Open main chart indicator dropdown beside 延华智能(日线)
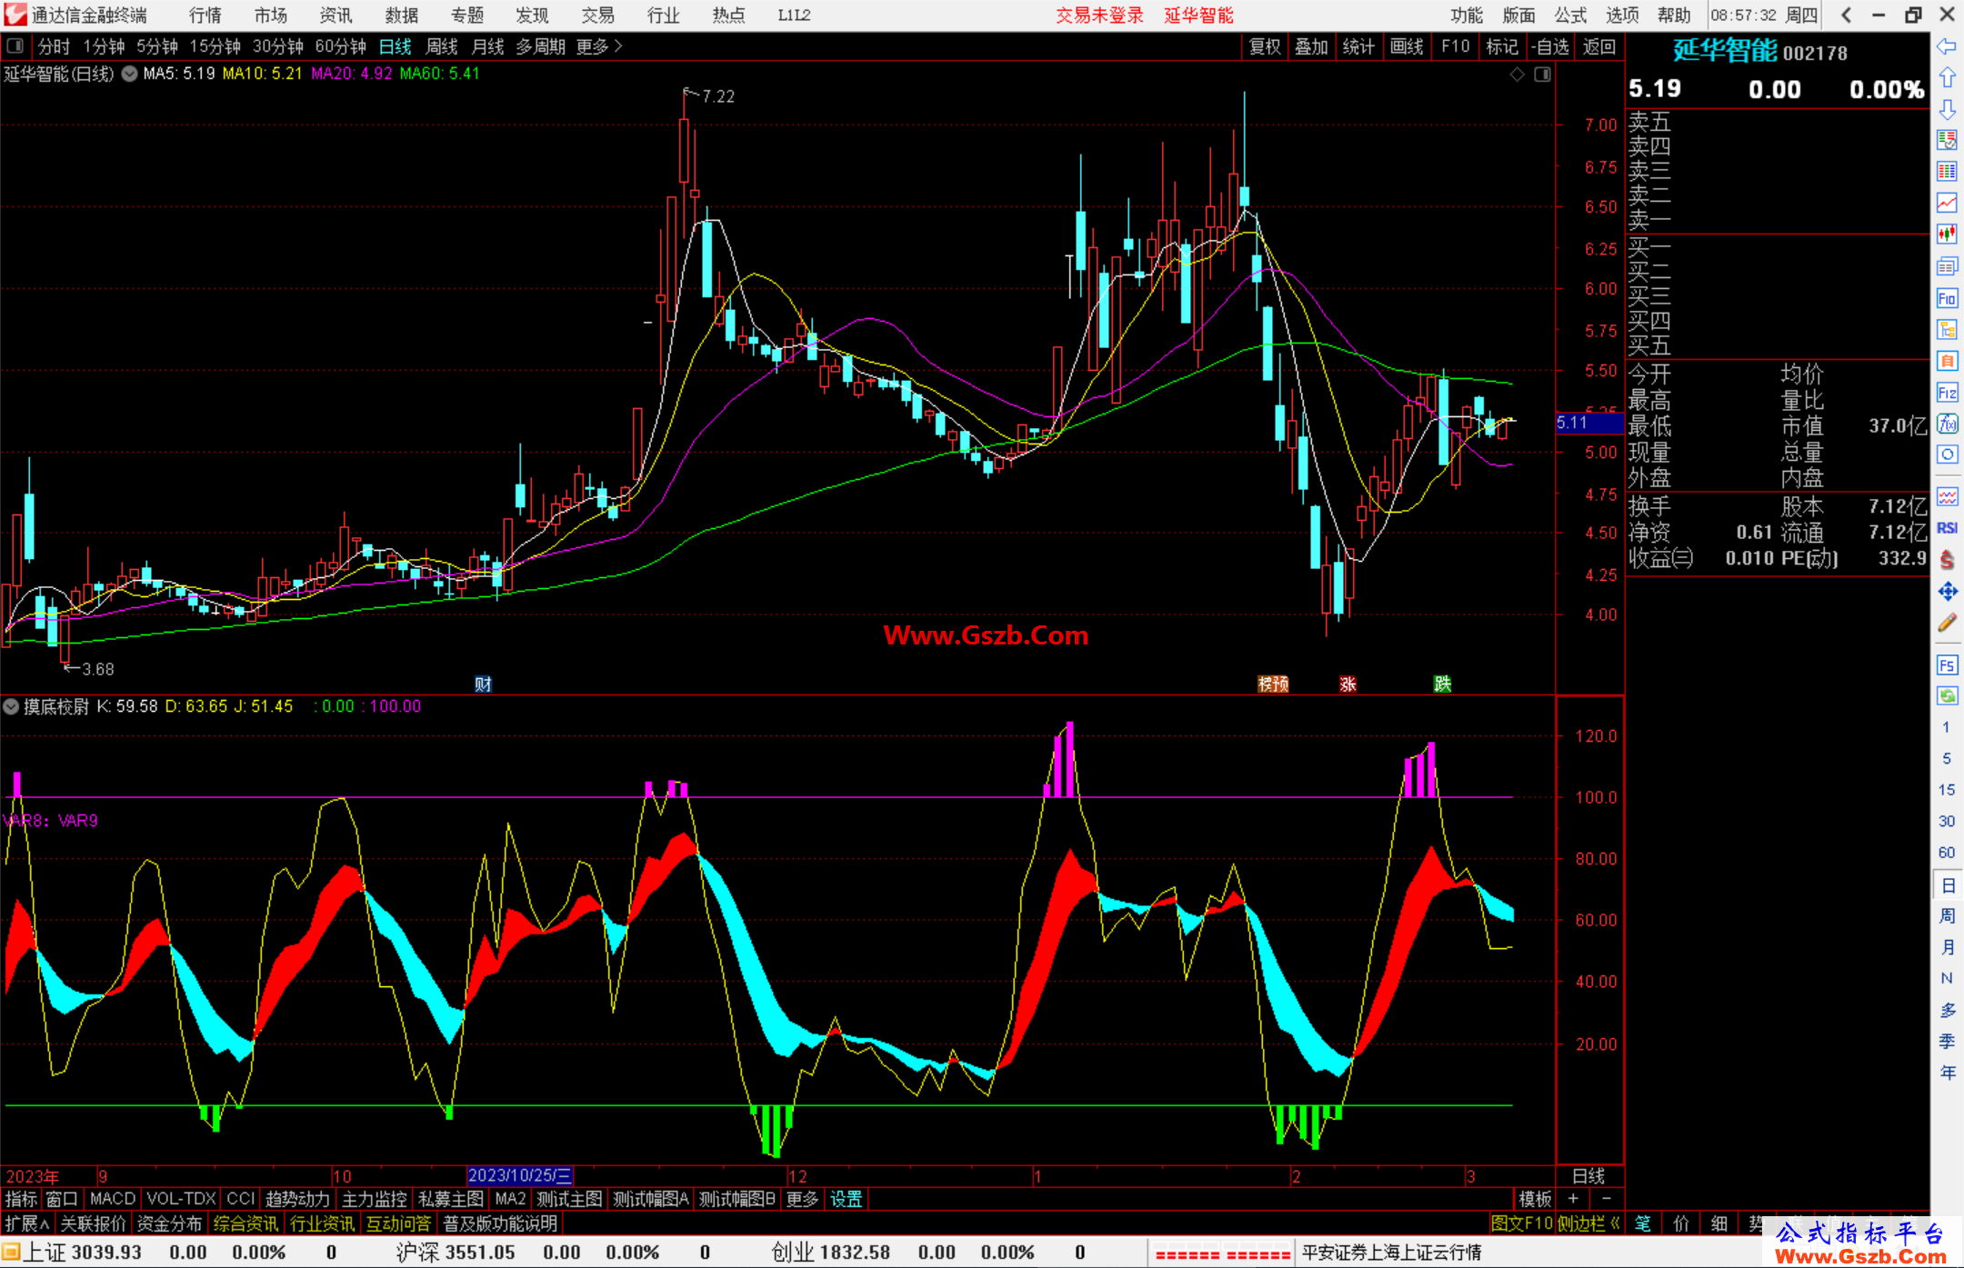This screenshot has height=1268, width=1964. pos(129,74)
